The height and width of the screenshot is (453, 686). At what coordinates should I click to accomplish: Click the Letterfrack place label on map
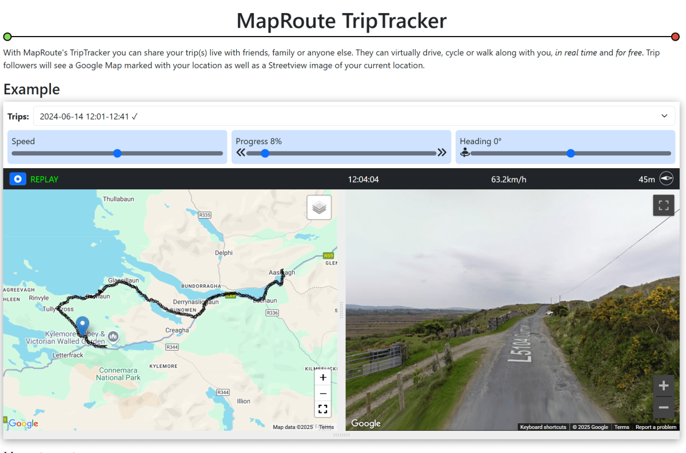(68, 355)
